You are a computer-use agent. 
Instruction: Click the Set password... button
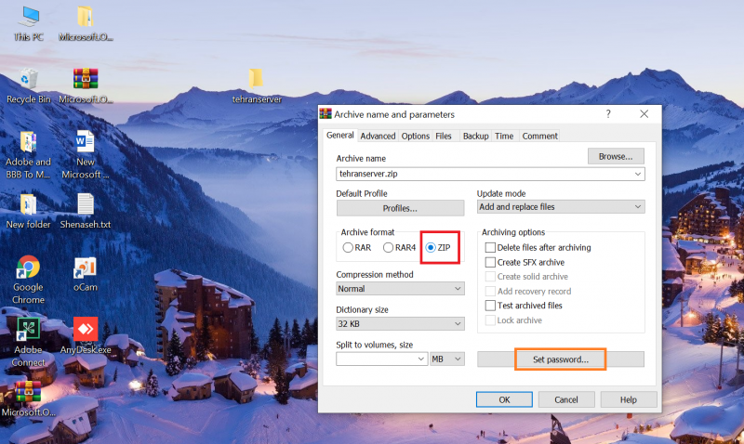click(x=561, y=359)
